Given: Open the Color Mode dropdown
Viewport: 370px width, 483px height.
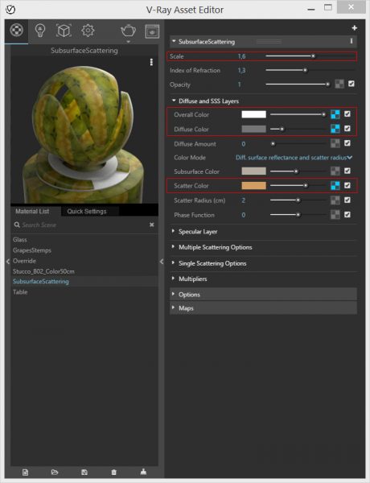Looking at the screenshot, I should pos(294,158).
